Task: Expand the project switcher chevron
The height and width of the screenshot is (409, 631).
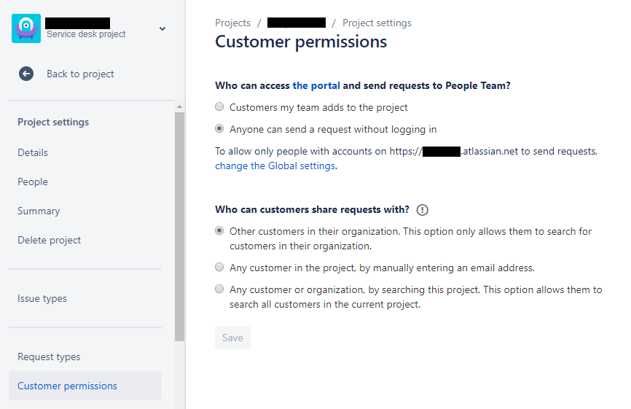Action: click(x=162, y=28)
